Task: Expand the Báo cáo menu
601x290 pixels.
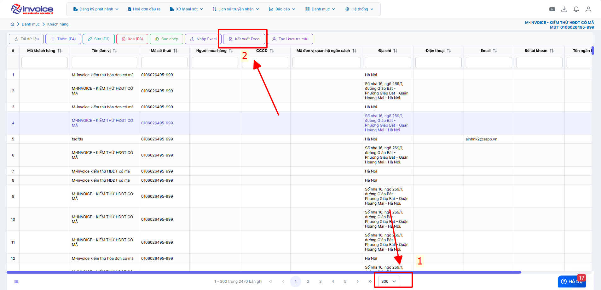Action: tap(282, 9)
